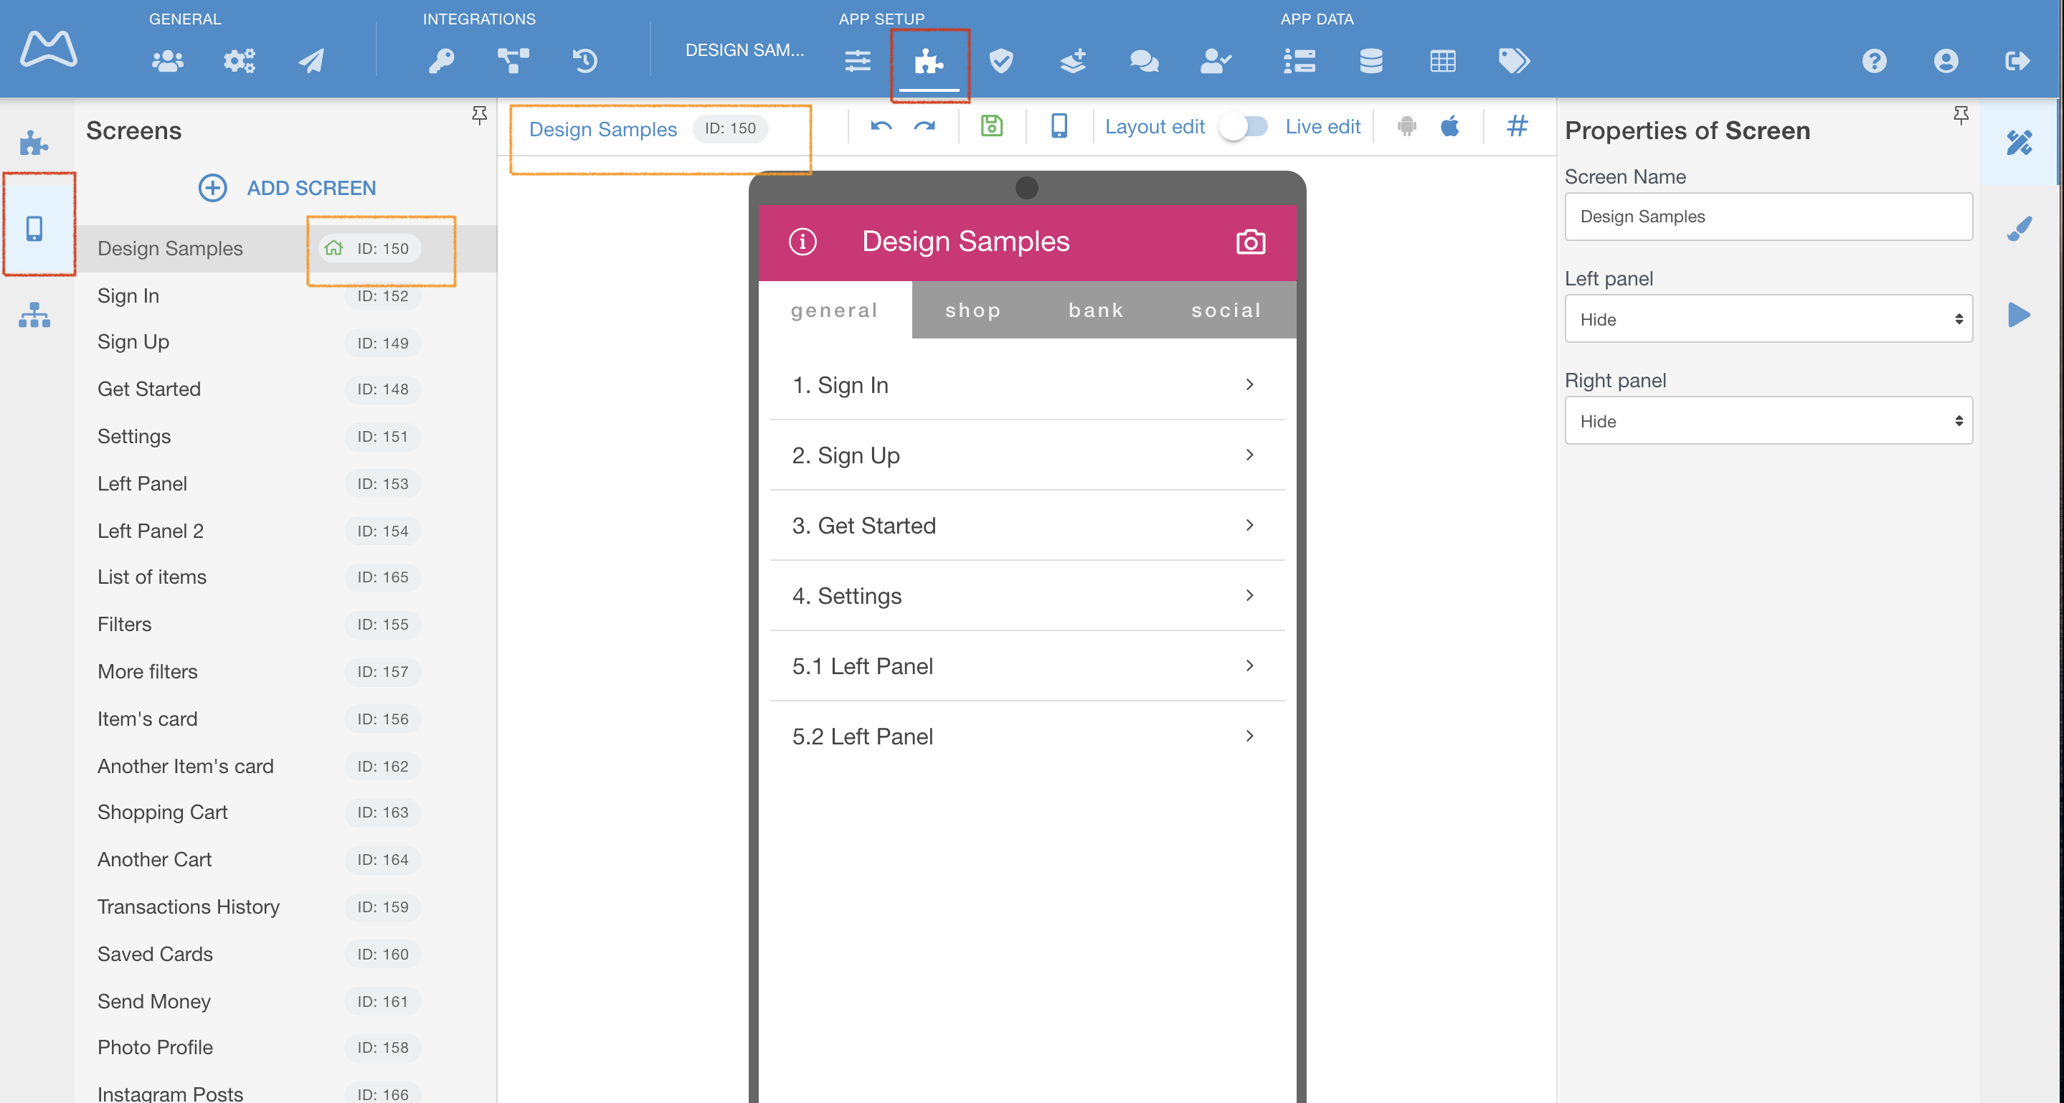
Task: Click the phone preview icon in editor toolbar
Action: (1059, 126)
